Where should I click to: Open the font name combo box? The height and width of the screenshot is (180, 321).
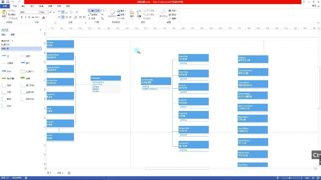click(29, 12)
